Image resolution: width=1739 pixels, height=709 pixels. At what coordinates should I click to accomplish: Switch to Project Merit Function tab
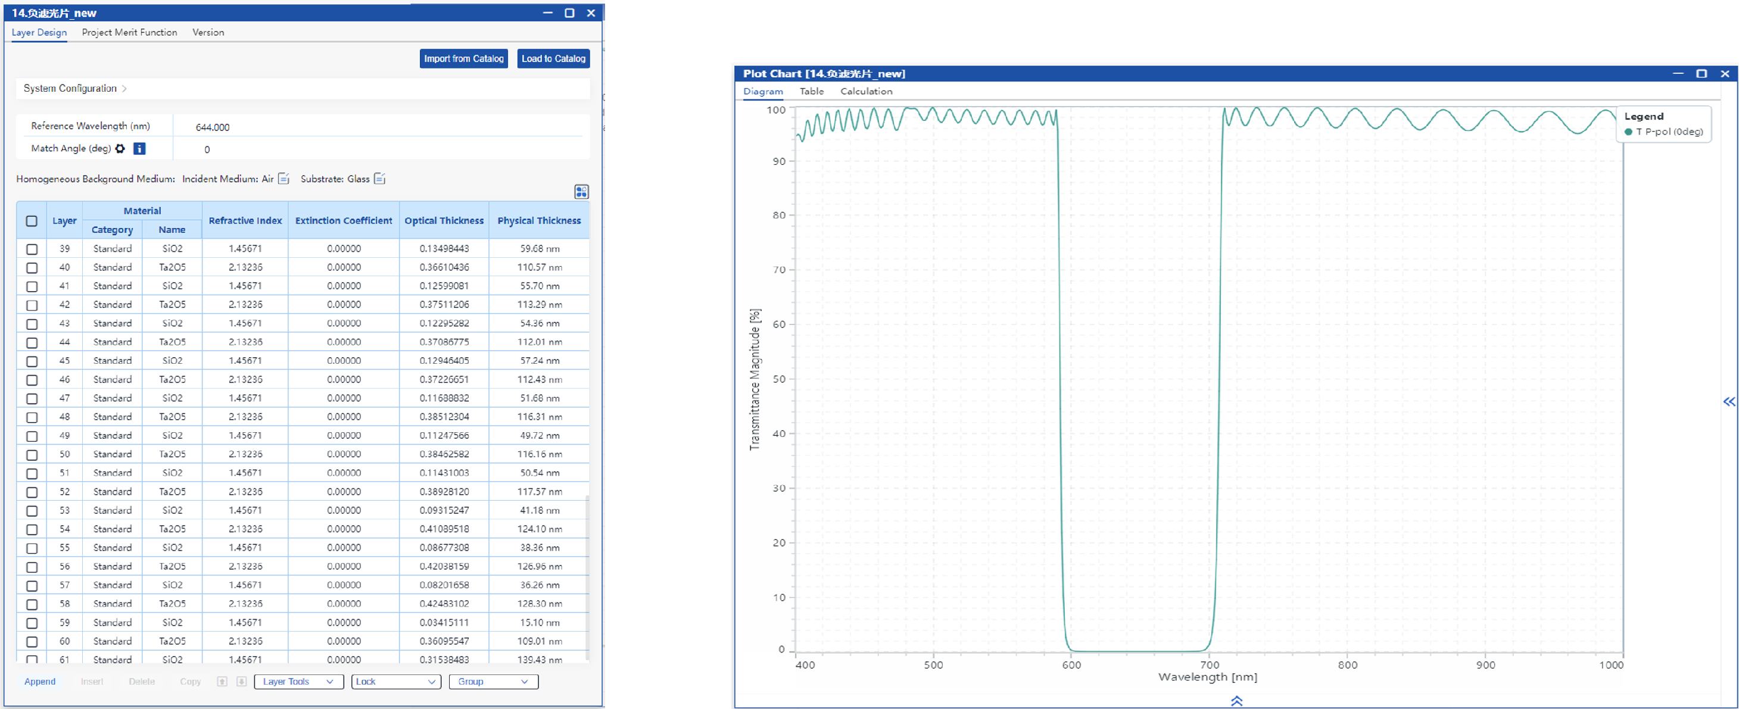click(129, 32)
